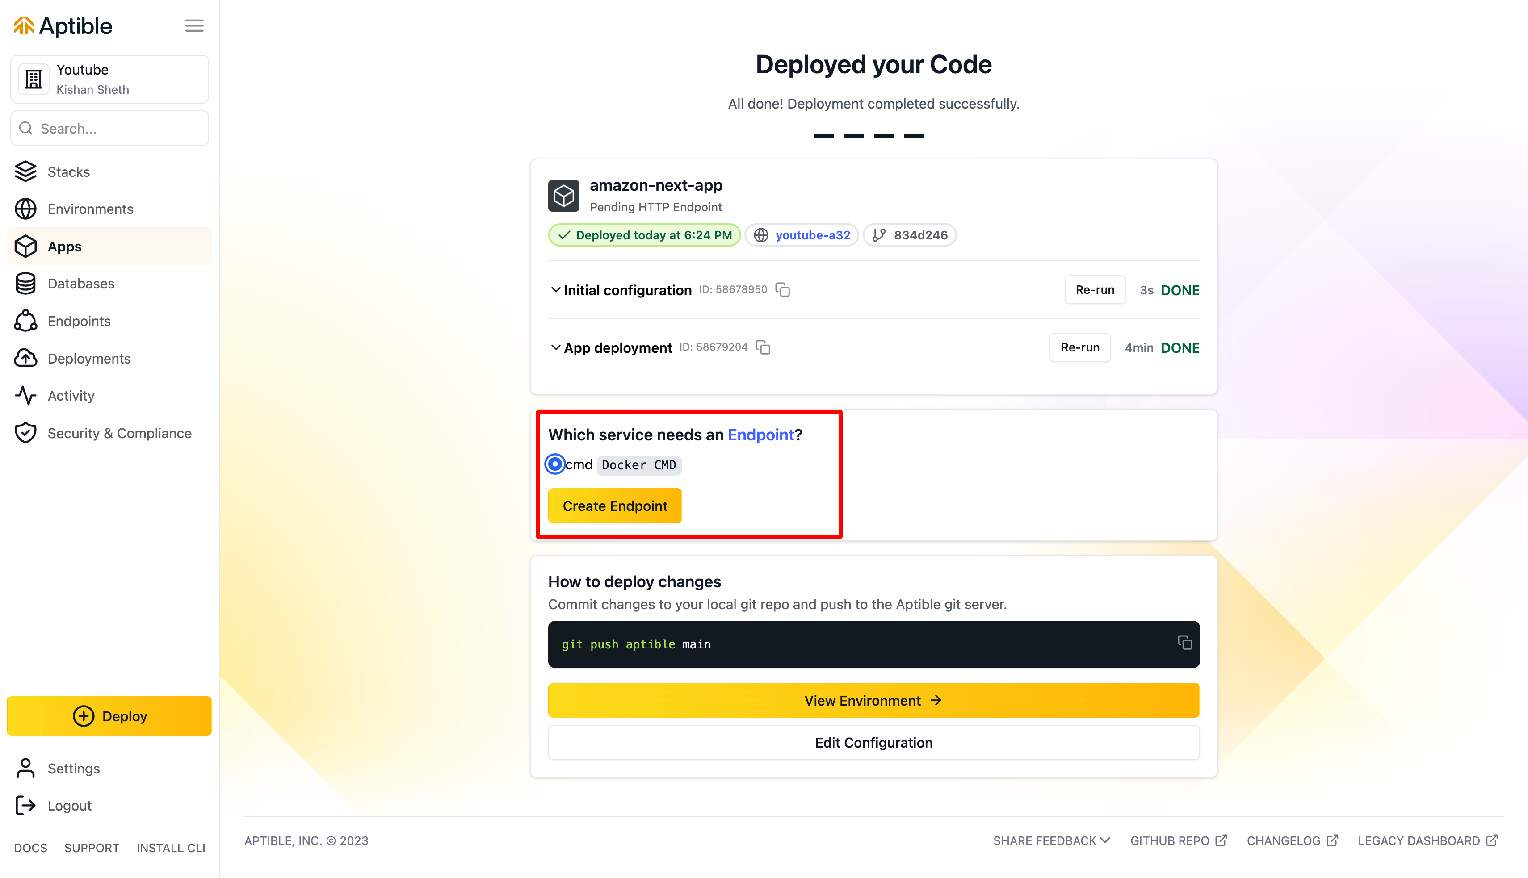Click the Create Endpoint button

(614, 506)
